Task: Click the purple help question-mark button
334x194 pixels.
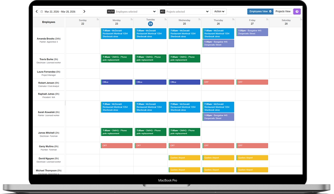Action: pos(297,11)
